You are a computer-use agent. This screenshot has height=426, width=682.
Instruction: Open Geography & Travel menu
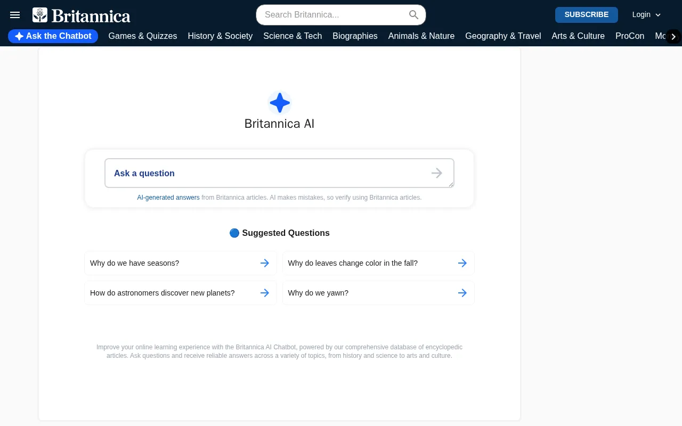tap(503, 36)
